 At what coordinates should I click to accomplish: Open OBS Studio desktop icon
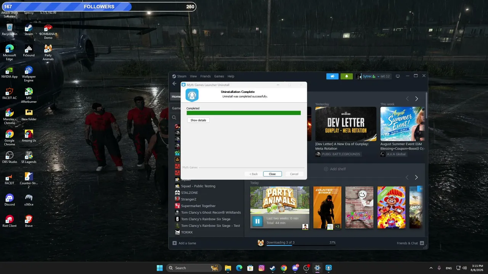coord(10,158)
